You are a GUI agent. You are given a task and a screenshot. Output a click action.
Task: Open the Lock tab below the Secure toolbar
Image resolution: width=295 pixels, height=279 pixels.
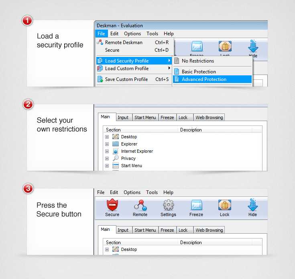pos(184,230)
